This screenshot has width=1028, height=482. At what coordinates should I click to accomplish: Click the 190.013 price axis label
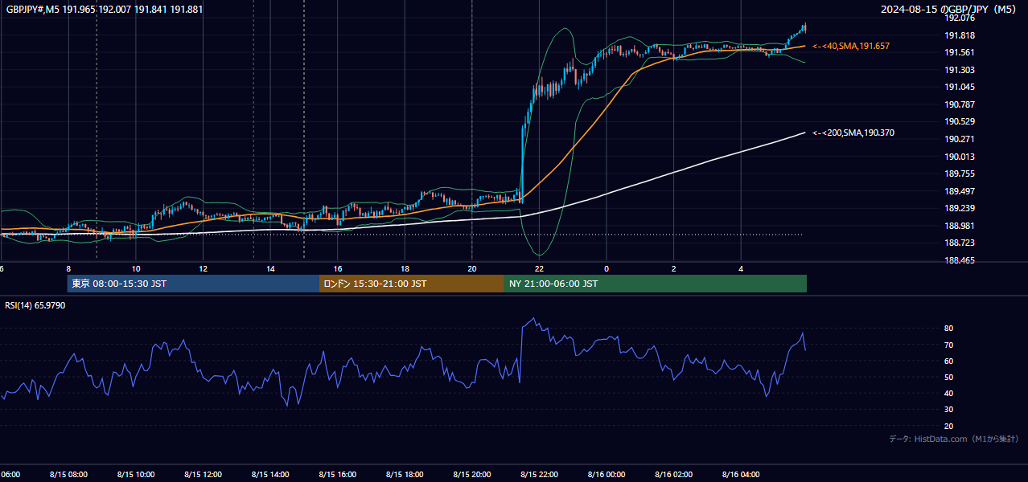(959, 157)
